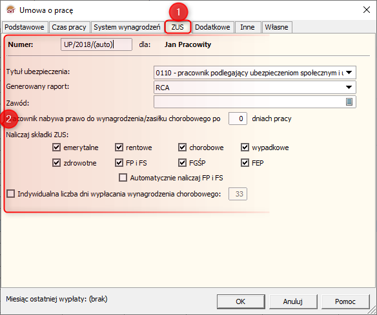Select the ZUS tab
This screenshot has width=377, height=315.
click(x=178, y=27)
